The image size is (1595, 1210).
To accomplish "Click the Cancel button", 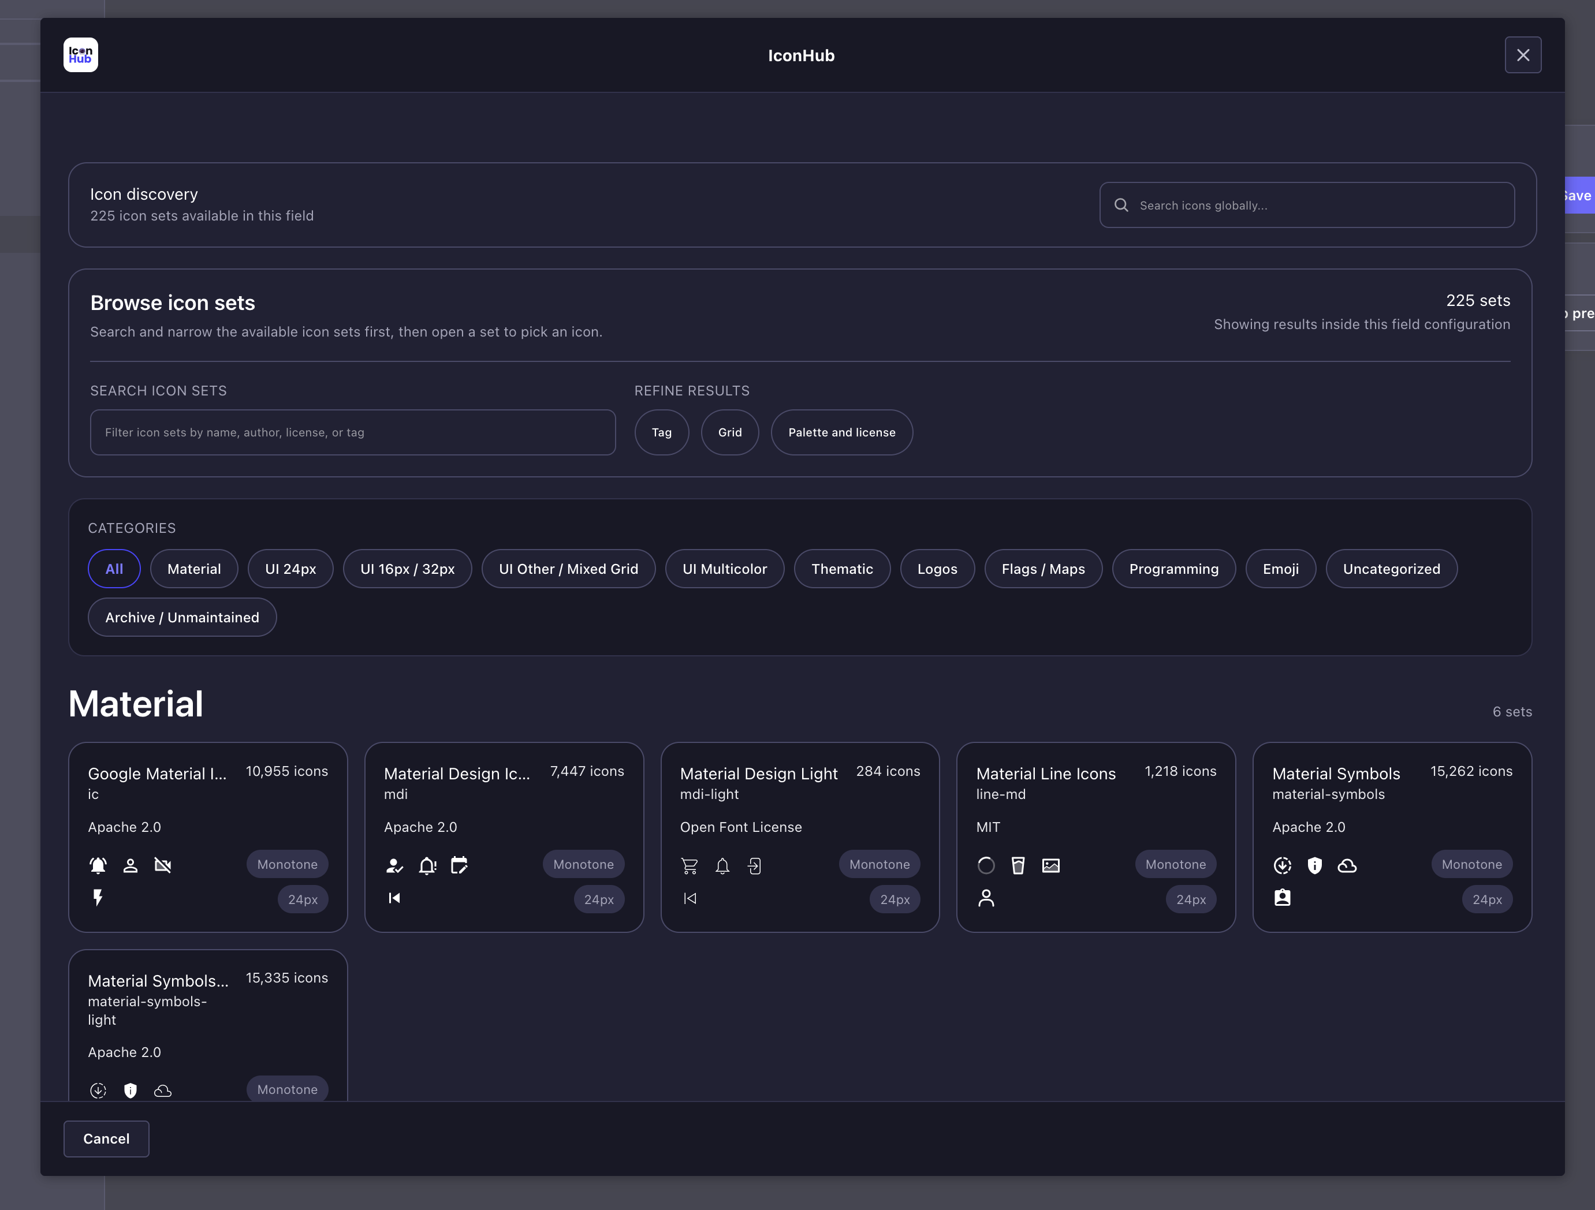I will [107, 1138].
